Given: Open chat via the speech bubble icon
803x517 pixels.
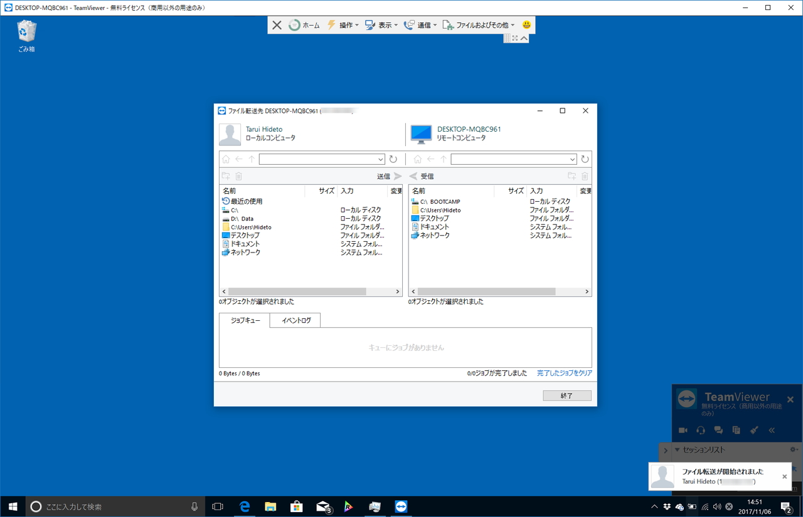Looking at the screenshot, I should 718,431.
